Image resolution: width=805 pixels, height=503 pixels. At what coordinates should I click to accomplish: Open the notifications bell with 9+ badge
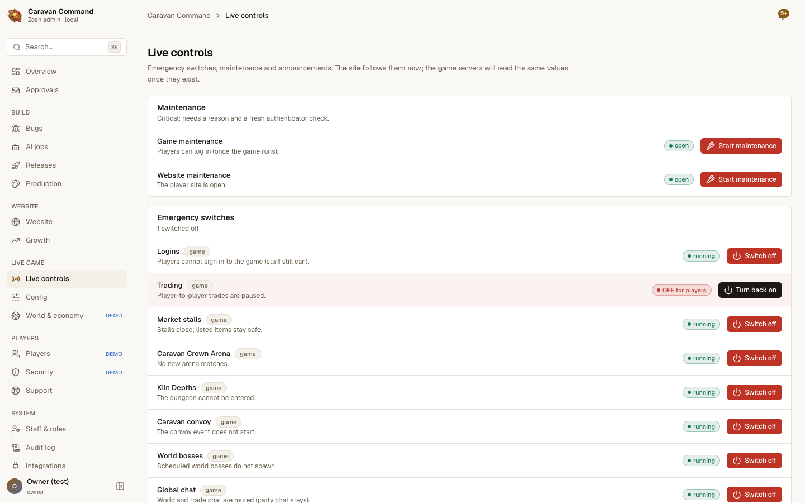(783, 15)
